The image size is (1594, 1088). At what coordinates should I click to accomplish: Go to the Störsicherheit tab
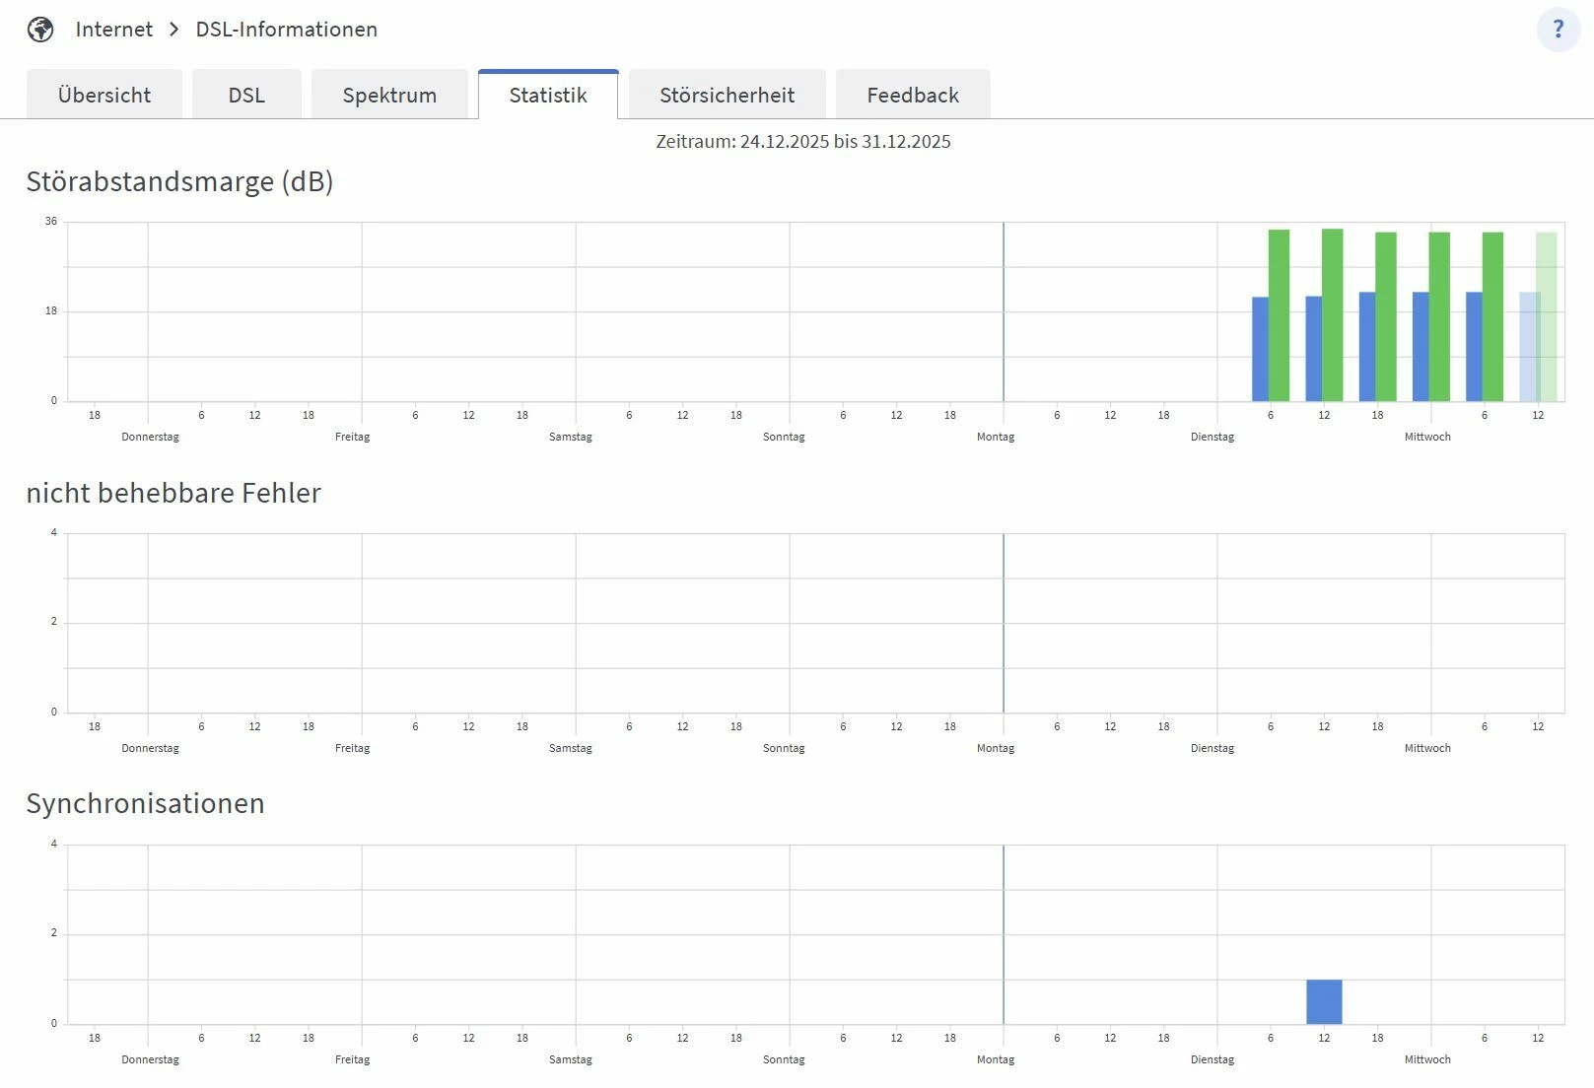[x=728, y=95]
